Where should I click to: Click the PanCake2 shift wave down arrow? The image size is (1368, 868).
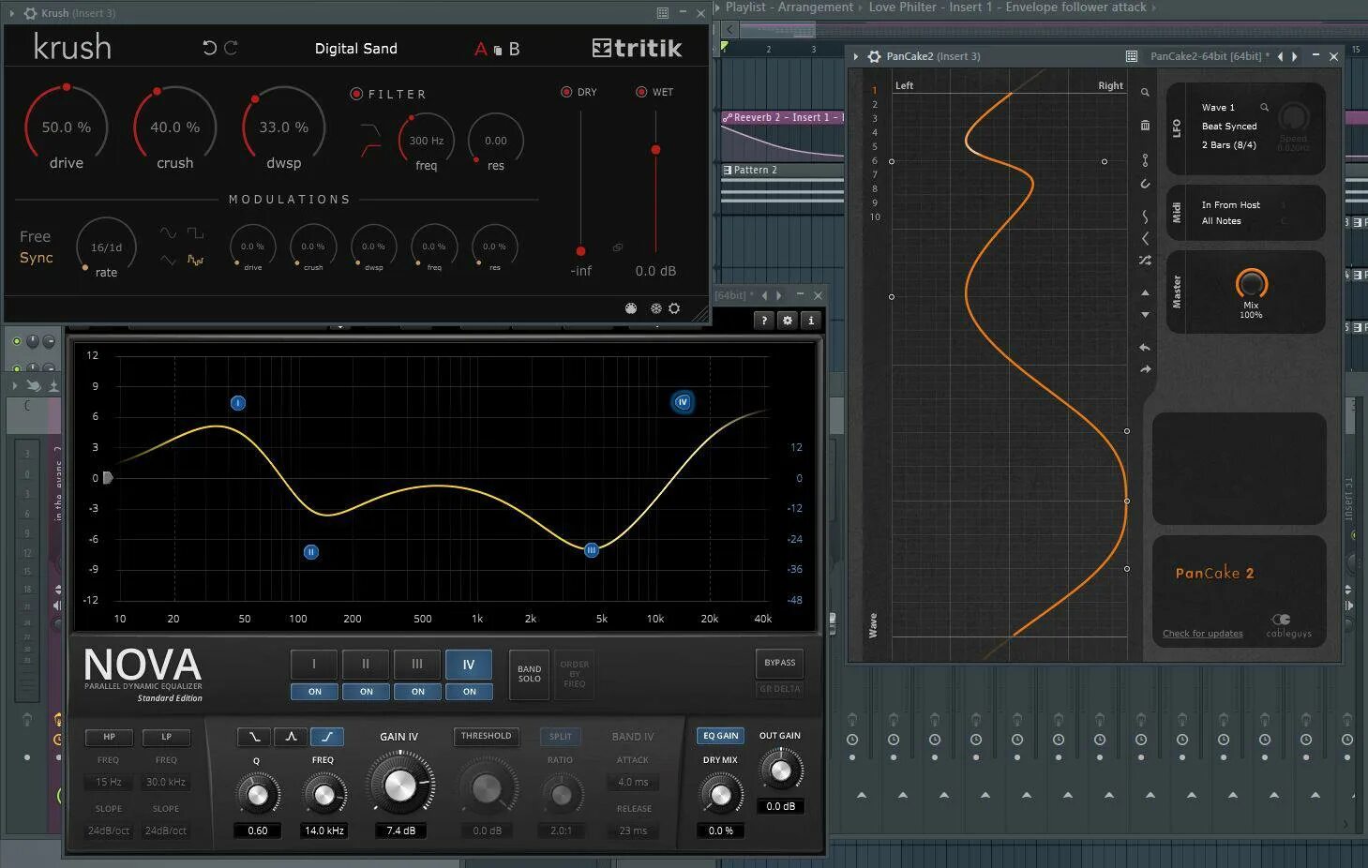[x=1145, y=315]
